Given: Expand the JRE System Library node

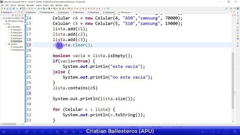Looking at the screenshot, I should pyautogui.click(x=4, y=21).
